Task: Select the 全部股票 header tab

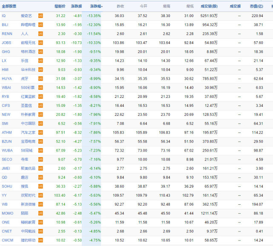Action: pos(9,6)
